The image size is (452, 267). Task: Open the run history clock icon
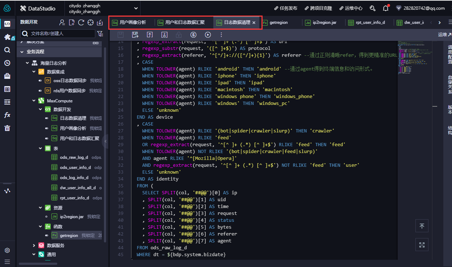pos(7,63)
